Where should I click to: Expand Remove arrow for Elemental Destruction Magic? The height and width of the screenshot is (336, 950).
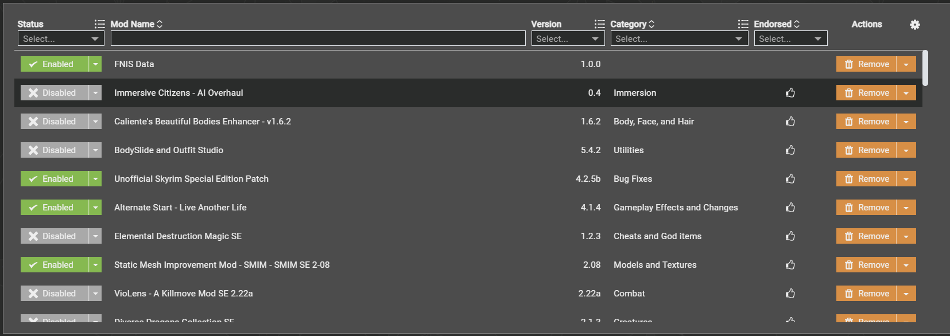click(x=906, y=236)
